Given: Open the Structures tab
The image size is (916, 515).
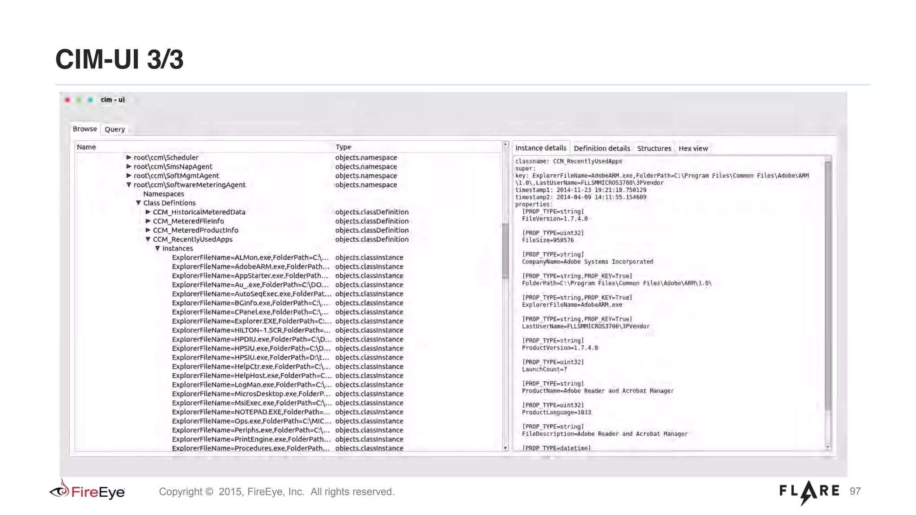Looking at the screenshot, I should 654,148.
